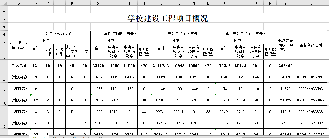Select the 项目学校数（所）header cell

pos(60,34)
